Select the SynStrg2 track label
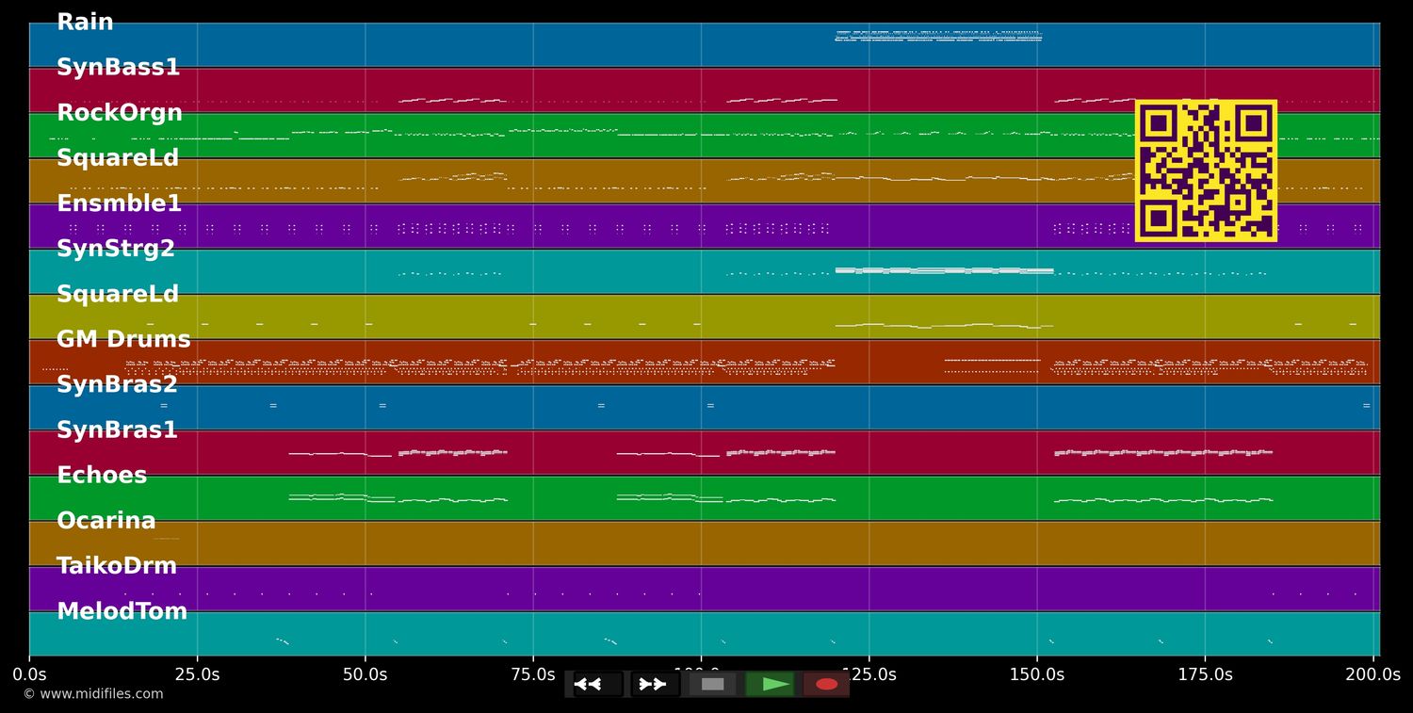Screen dimensions: 1413x713 [x=116, y=249]
